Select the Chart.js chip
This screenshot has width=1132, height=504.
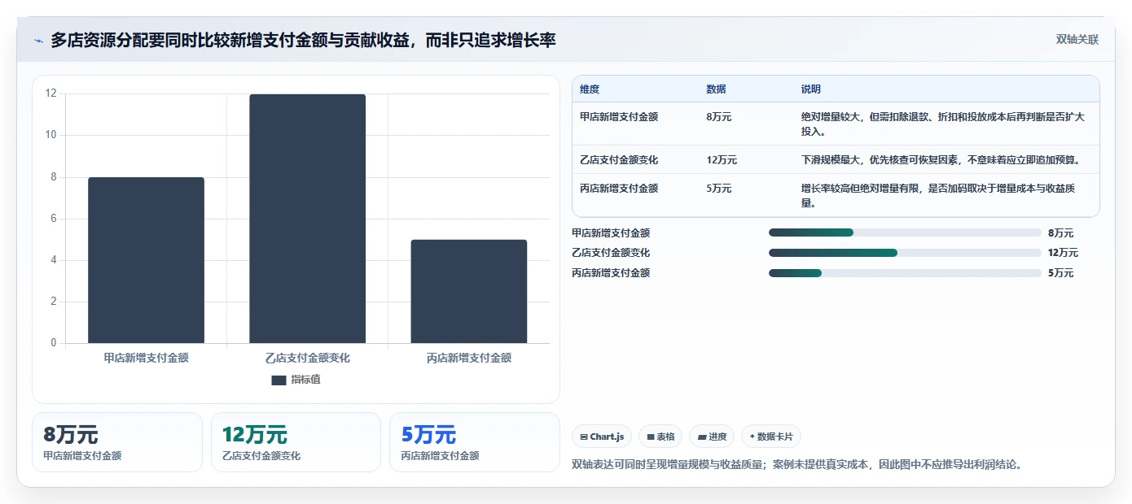tap(602, 437)
